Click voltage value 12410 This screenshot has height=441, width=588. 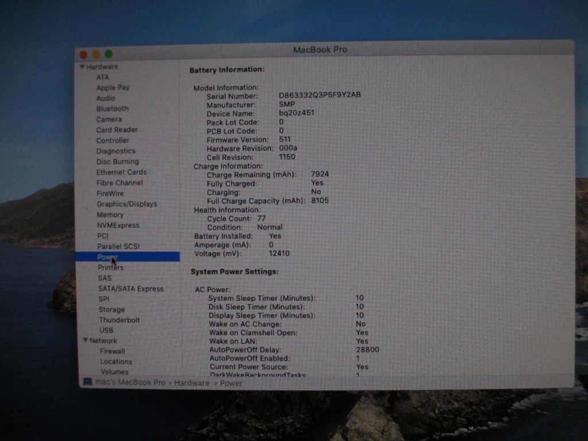(x=279, y=253)
